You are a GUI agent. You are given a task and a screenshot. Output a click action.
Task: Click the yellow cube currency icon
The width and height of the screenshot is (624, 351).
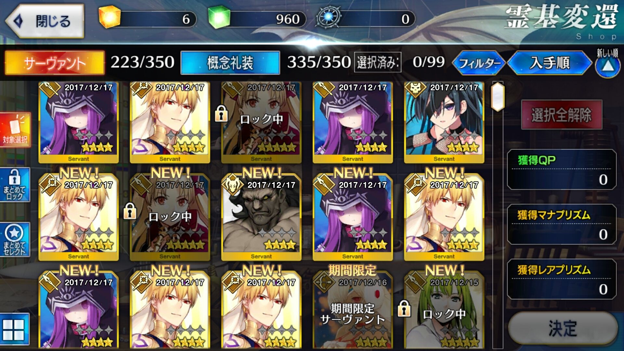click(x=110, y=17)
